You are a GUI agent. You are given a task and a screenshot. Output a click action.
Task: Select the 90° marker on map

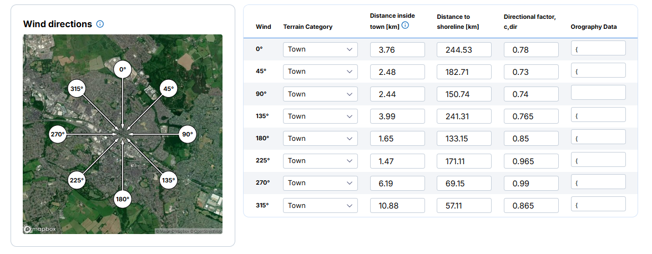(187, 134)
